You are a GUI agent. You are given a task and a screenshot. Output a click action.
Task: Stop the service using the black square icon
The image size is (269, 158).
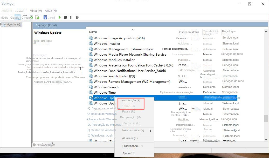click(x=65, y=17)
